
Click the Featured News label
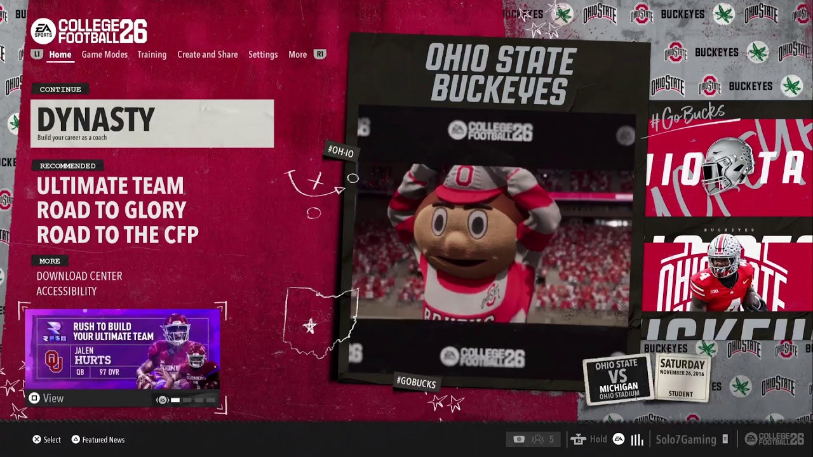tap(104, 440)
